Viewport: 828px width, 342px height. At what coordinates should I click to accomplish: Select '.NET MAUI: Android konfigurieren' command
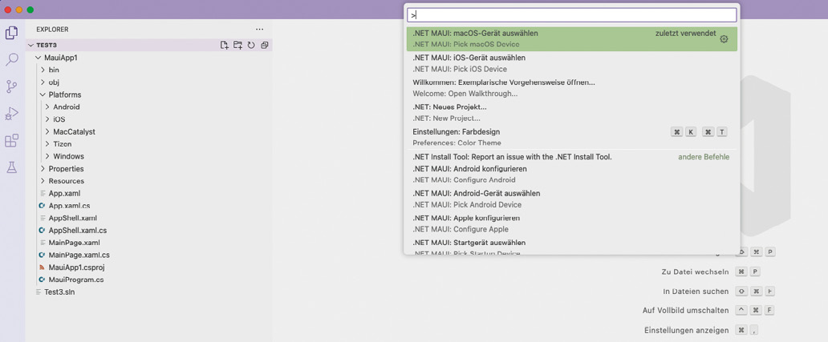[x=572, y=175]
